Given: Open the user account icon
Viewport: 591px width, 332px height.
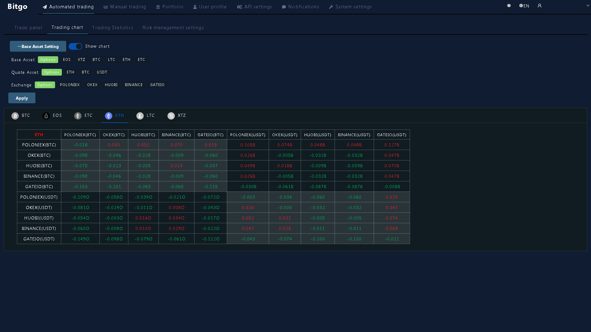Looking at the screenshot, I should pos(540,6).
